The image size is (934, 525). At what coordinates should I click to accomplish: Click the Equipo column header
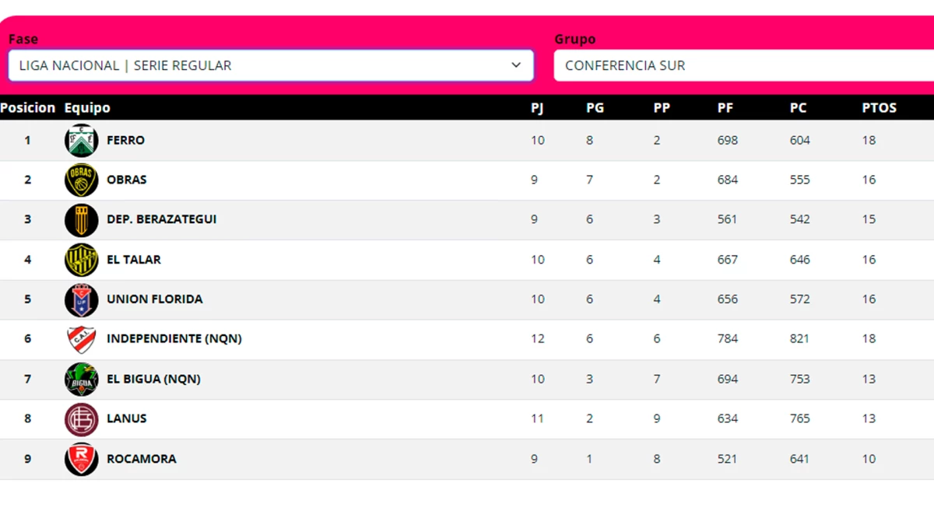point(87,108)
